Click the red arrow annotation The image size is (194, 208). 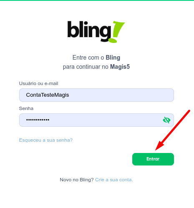click(173, 130)
